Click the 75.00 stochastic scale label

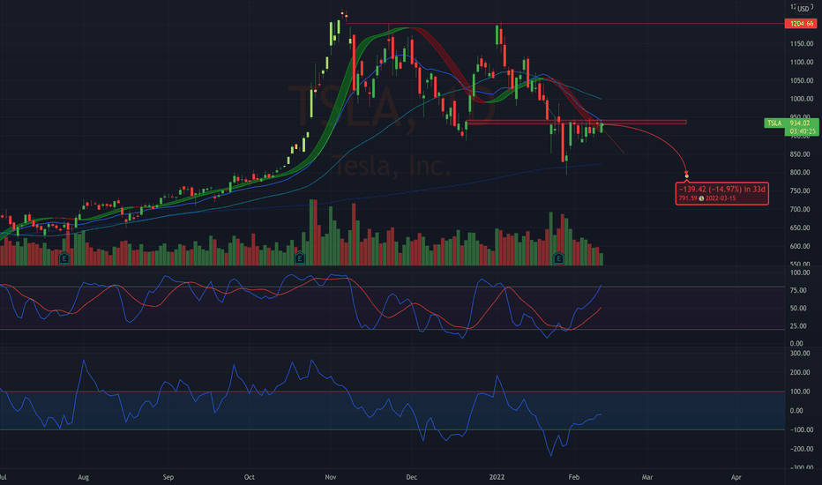click(x=798, y=290)
